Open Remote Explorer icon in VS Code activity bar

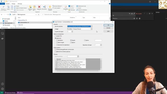pos(2,34)
